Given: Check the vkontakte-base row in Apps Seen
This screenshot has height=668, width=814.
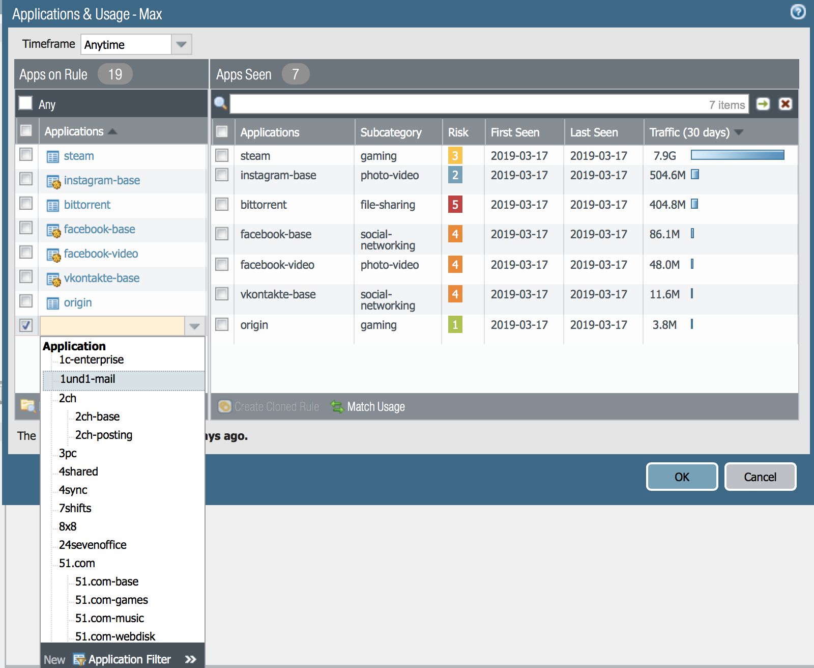Looking at the screenshot, I should 222,293.
